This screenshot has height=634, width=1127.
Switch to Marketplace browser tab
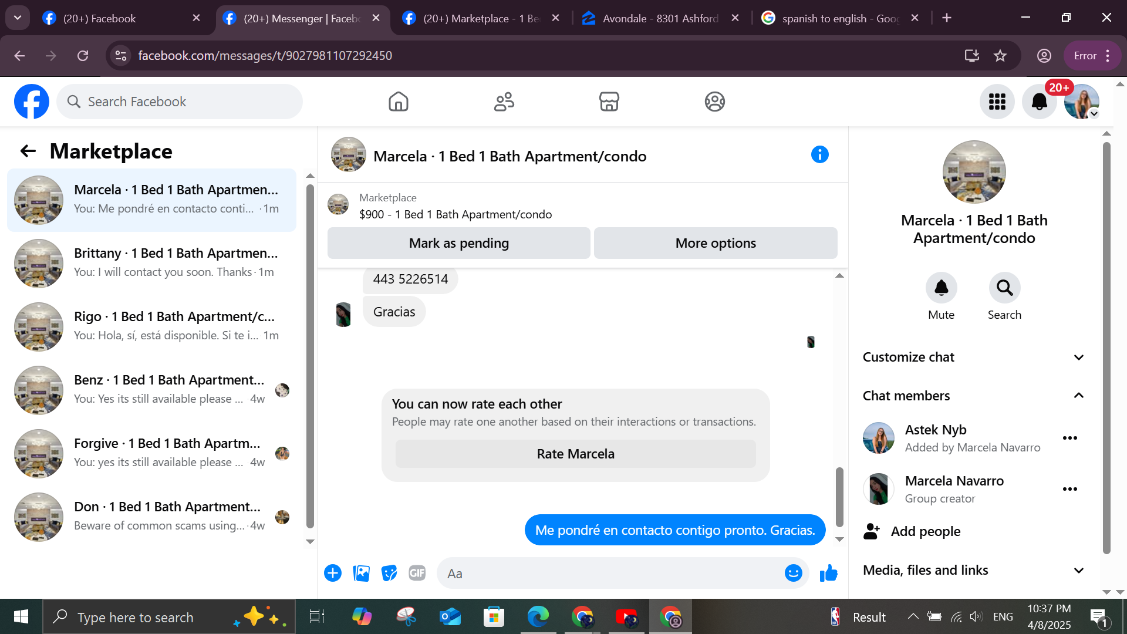(481, 18)
